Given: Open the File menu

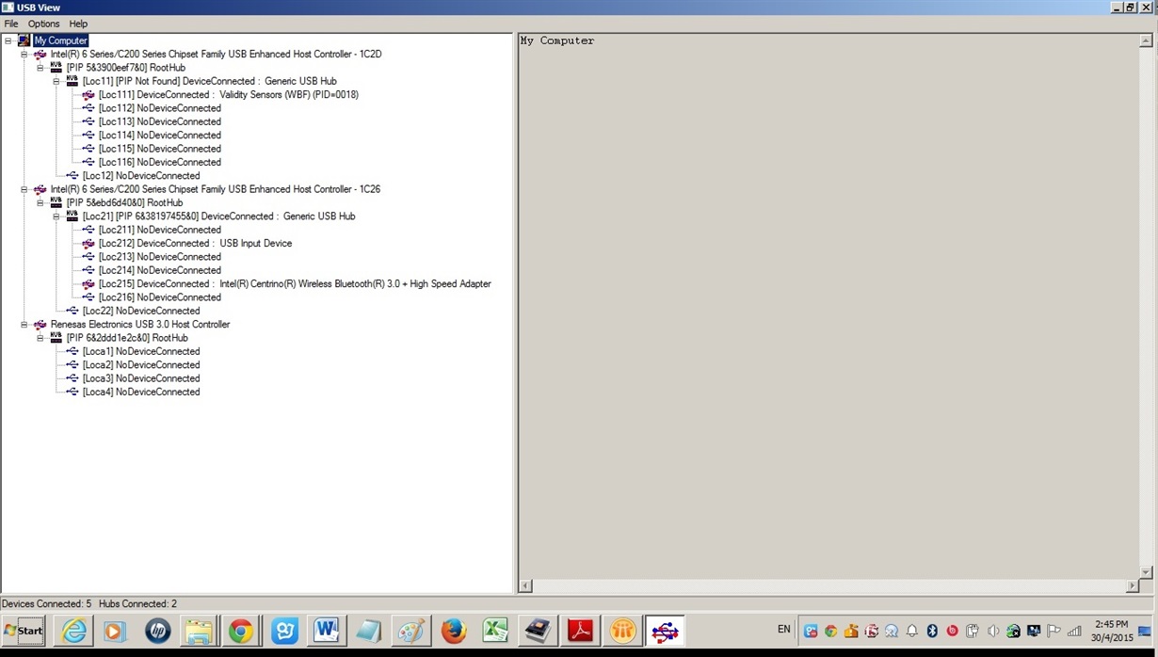Looking at the screenshot, I should (x=11, y=24).
